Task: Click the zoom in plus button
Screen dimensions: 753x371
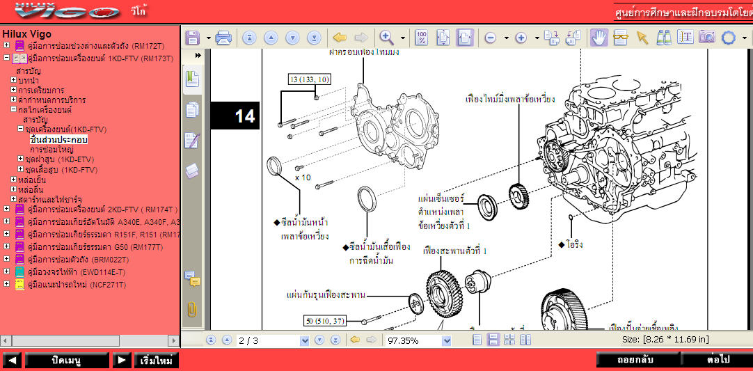Action: point(521,38)
